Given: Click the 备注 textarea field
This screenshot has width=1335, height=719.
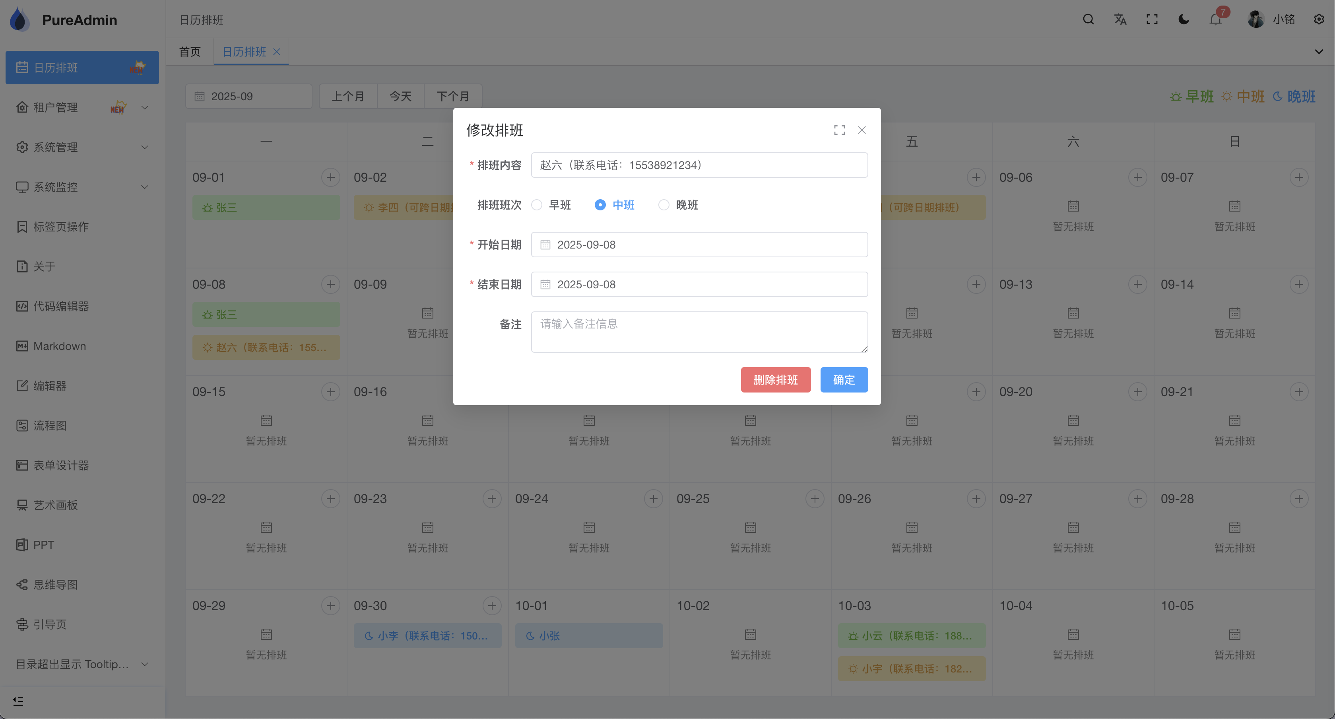Looking at the screenshot, I should pyautogui.click(x=699, y=332).
